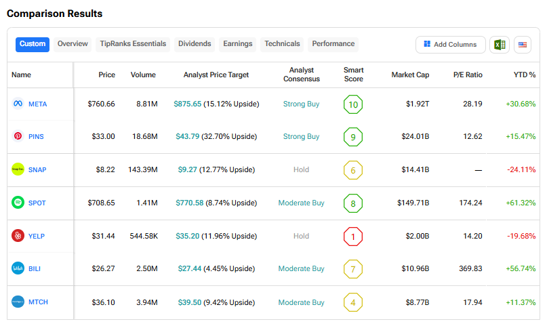Click META Smart Score 10 badge
547x326 pixels.
pos(353,104)
